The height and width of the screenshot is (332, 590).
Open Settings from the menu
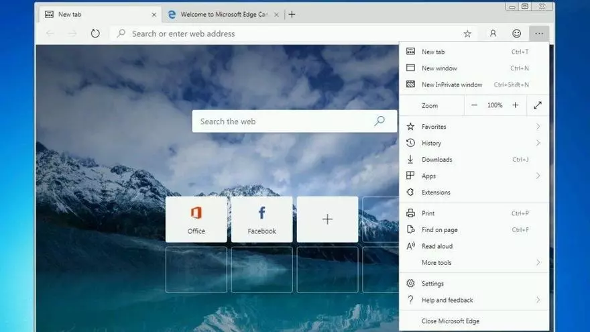click(x=432, y=284)
